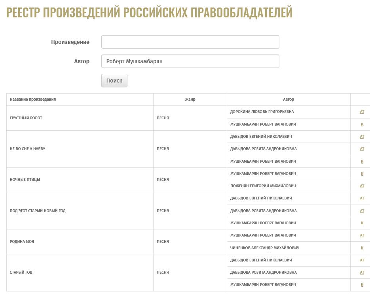Screen dimensions: 370x295
Task: Select the title ГРУСТНЫЙ РОБОТ
Action: pyautogui.click(x=26, y=118)
